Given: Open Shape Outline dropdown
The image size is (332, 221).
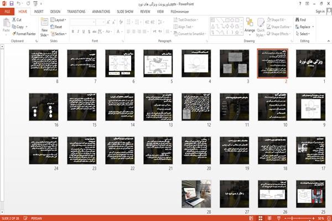Looking at the screenshot, I should coord(279,27).
